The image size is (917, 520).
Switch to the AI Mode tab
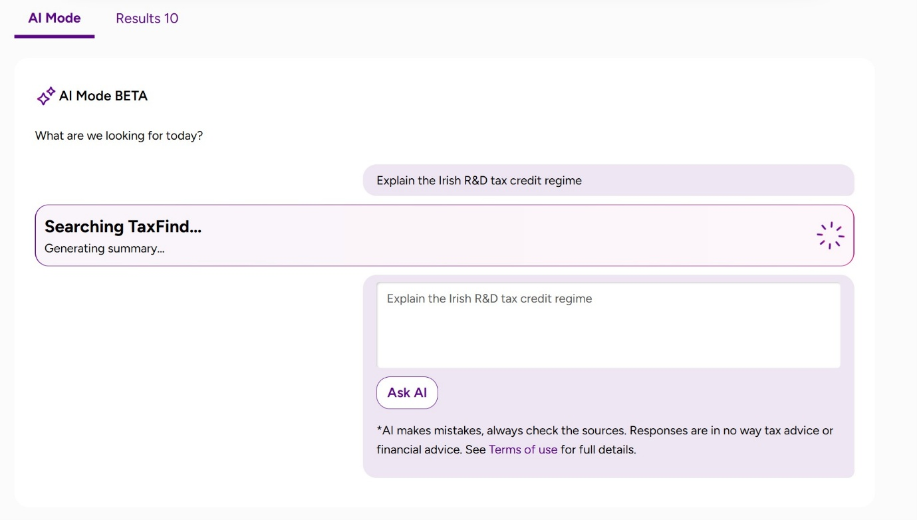coord(55,19)
